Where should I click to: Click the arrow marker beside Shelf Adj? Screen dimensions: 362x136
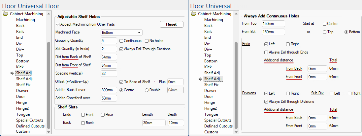[x=13, y=73]
